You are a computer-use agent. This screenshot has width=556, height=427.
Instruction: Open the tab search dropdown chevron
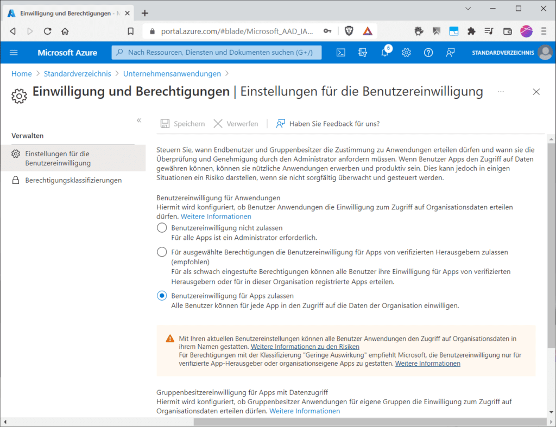tap(468, 9)
